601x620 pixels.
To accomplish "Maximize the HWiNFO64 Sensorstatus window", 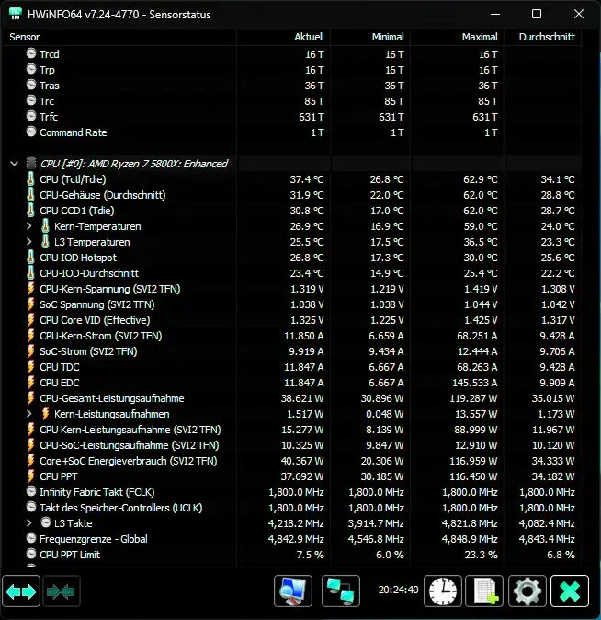I will tap(537, 14).
